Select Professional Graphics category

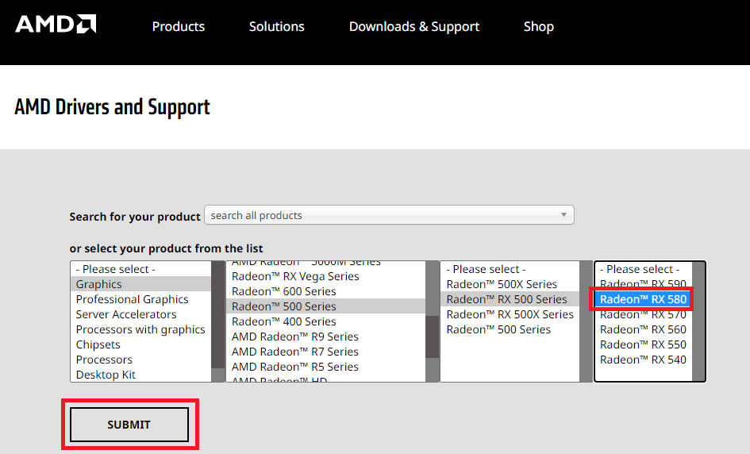140,299
